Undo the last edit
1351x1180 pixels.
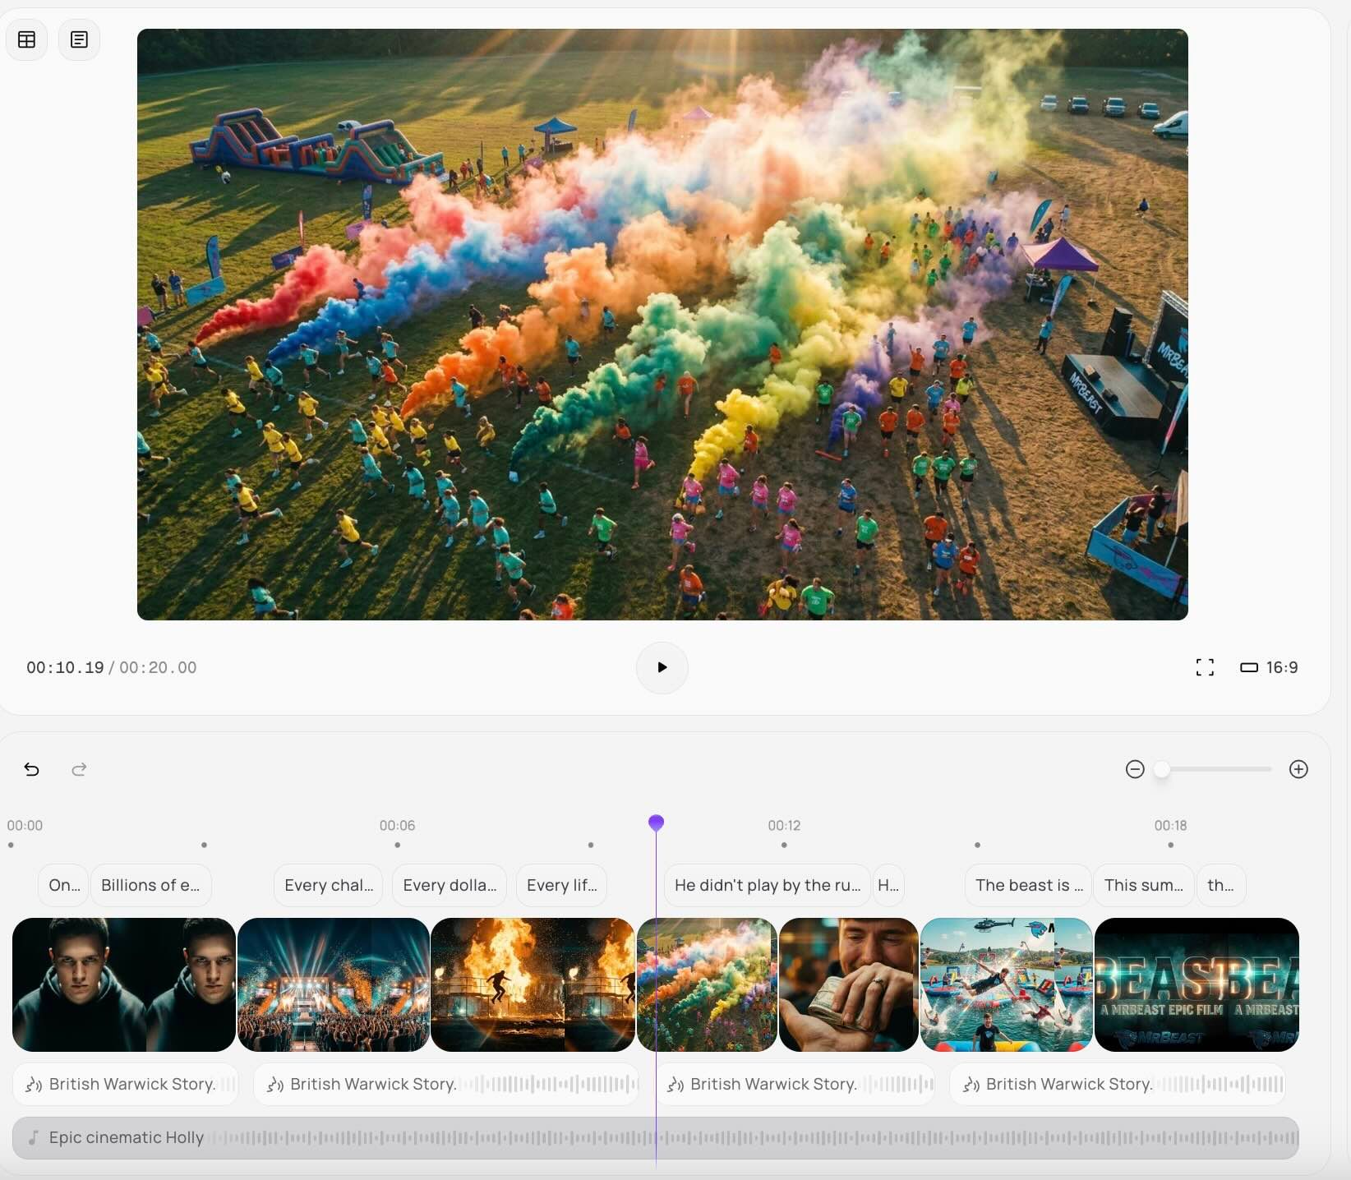(x=31, y=769)
